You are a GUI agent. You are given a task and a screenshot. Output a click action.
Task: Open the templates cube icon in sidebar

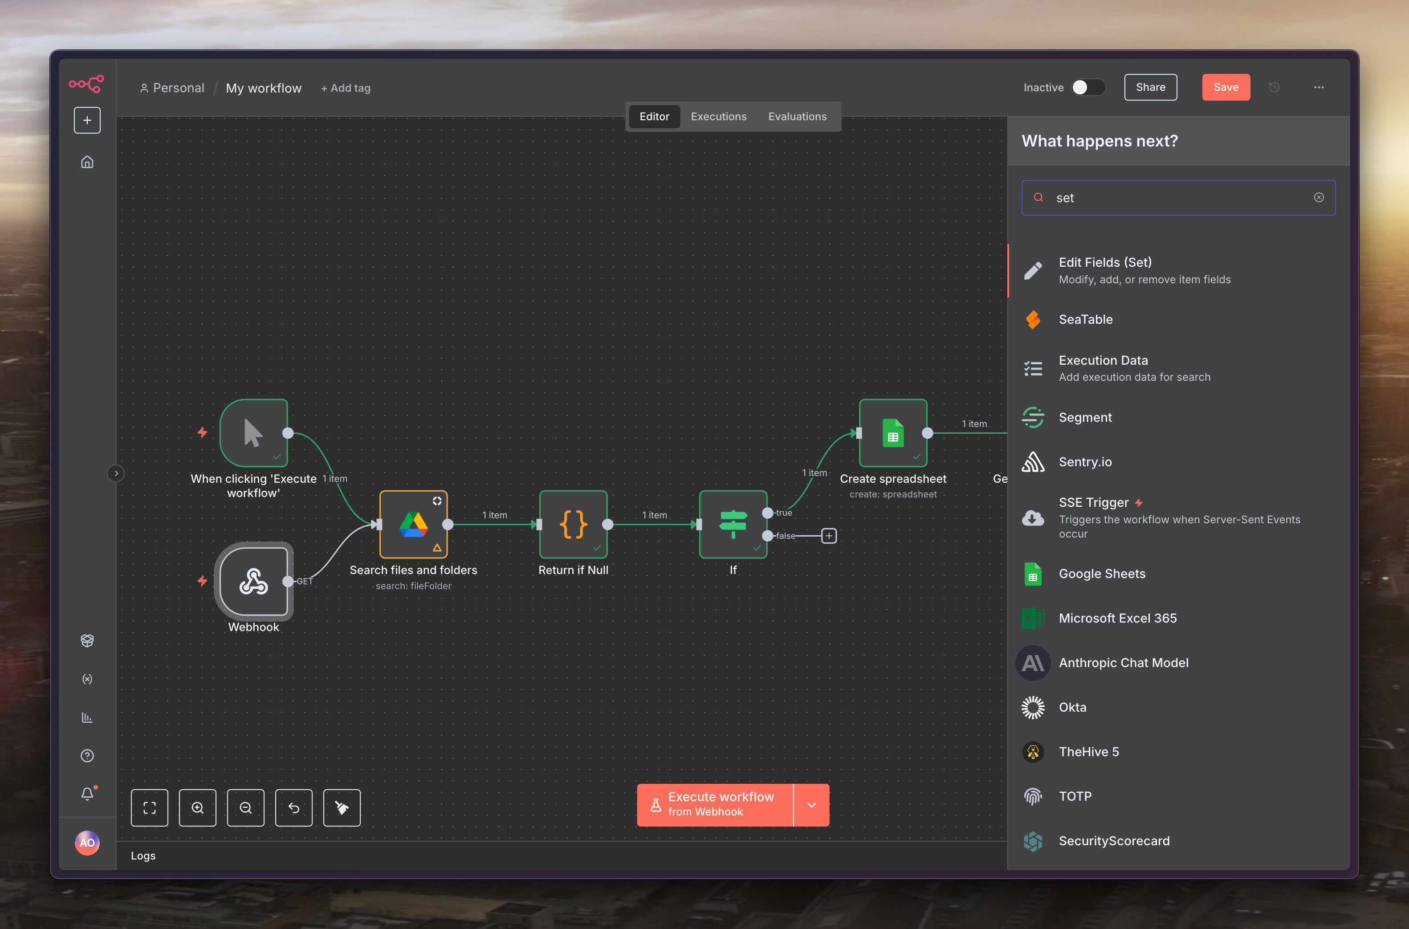coord(87,640)
